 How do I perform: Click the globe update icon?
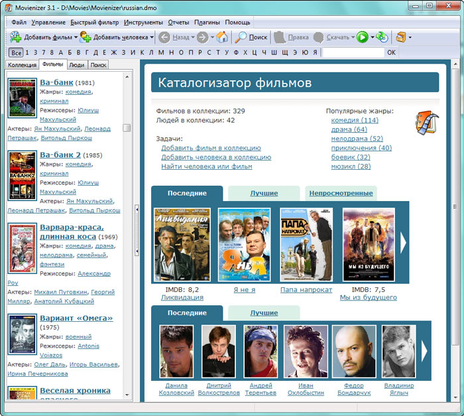coord(382,37)
